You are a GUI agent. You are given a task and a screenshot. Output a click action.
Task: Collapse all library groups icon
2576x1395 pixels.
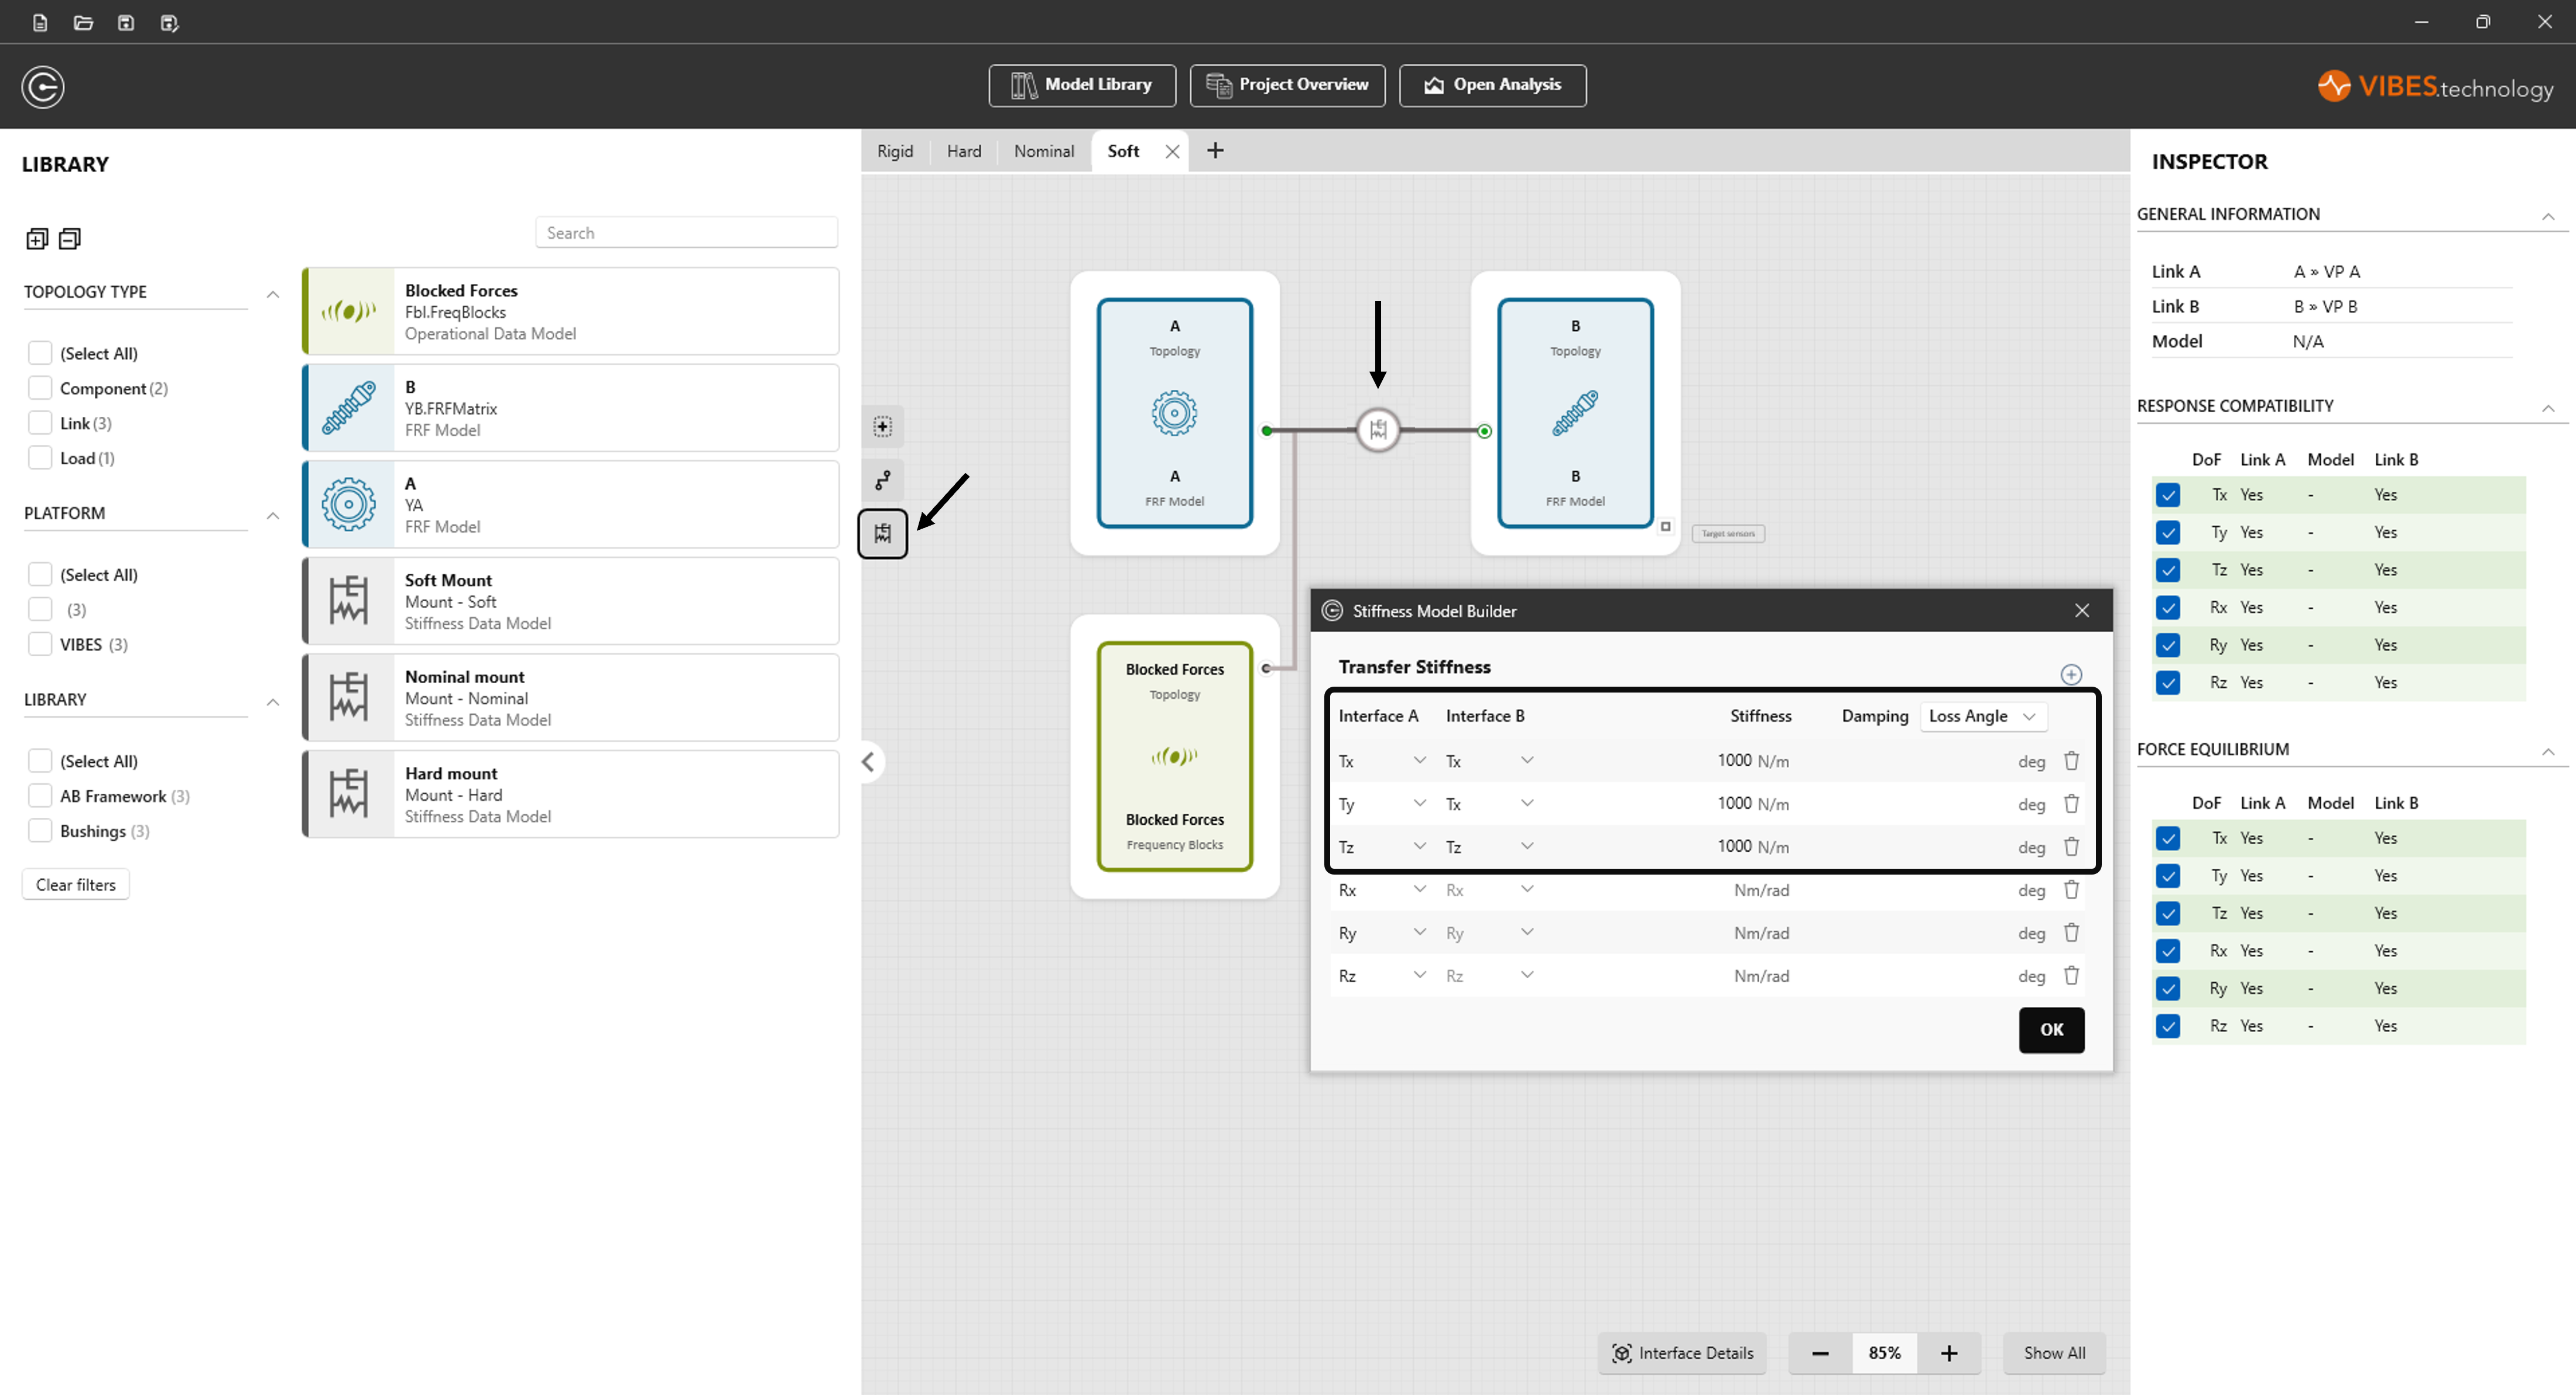70,238
